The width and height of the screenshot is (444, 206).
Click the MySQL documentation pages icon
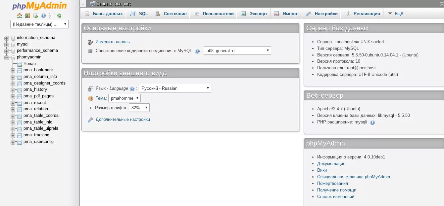point(51,16)
